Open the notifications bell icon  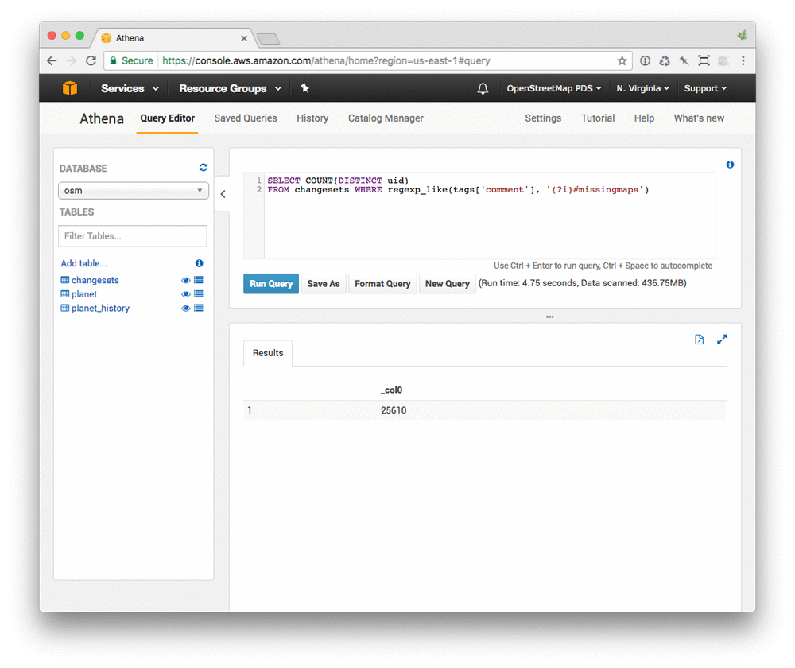(x=483, y=89)
